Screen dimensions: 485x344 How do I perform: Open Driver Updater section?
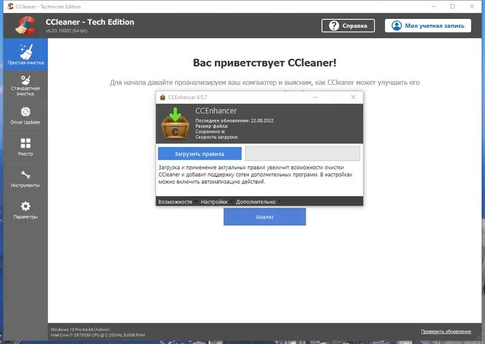click(x=25, y=116)
